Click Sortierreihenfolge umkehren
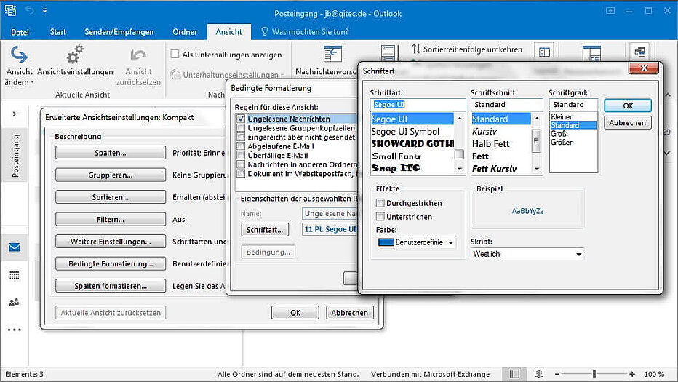 pyautogui.click(x=468, y=49)
